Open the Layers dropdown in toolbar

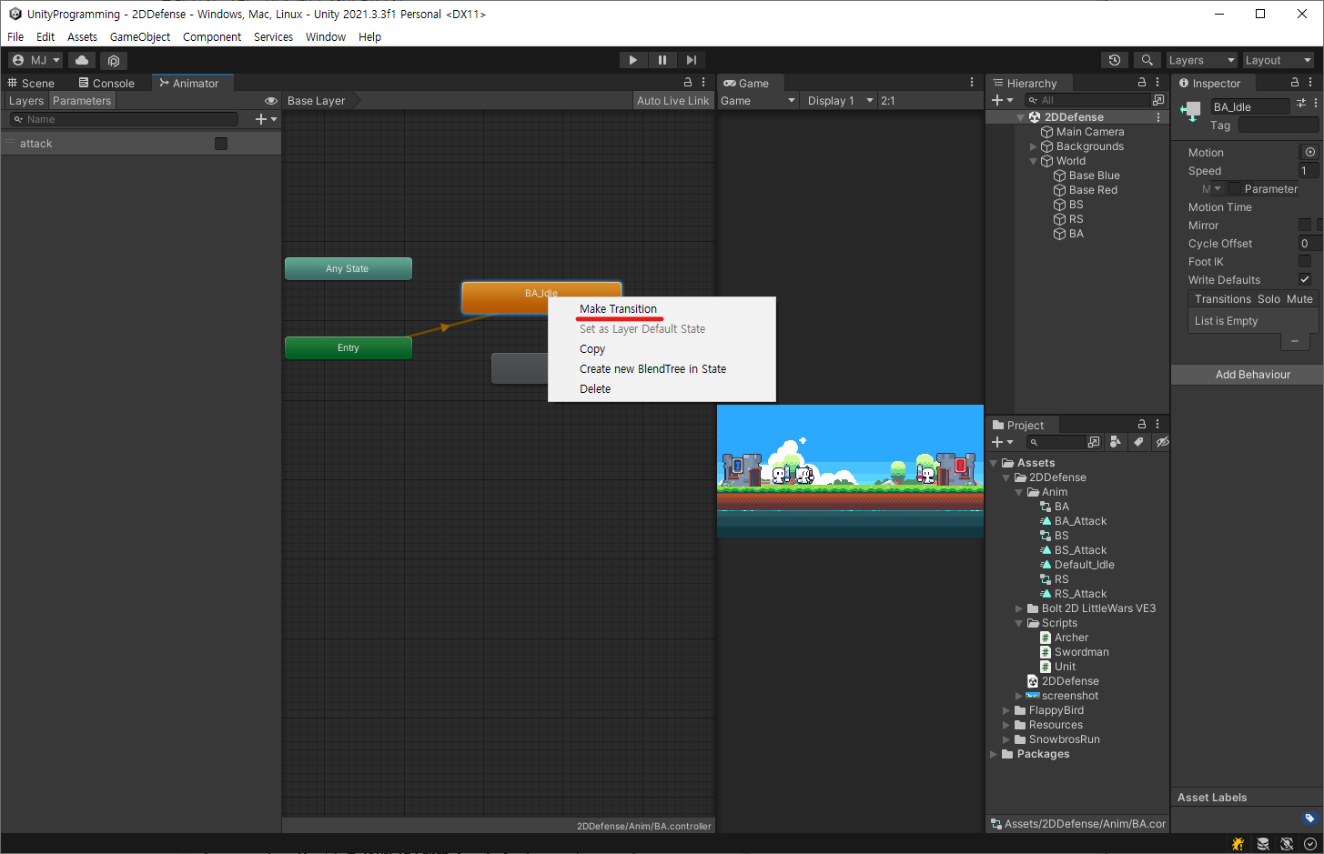1201,60
